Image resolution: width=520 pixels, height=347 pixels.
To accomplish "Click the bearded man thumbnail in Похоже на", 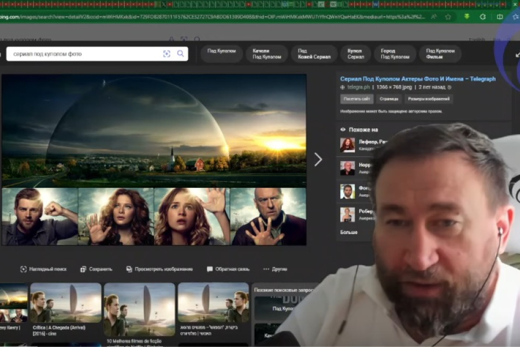I will click(x=347, y=191).
